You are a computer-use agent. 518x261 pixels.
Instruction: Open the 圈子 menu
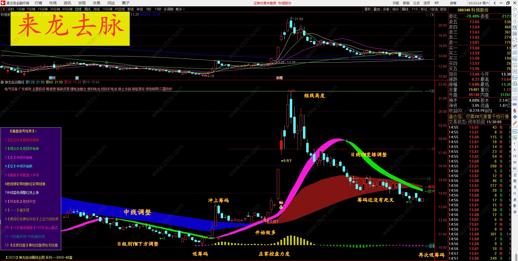coord(126,3)
